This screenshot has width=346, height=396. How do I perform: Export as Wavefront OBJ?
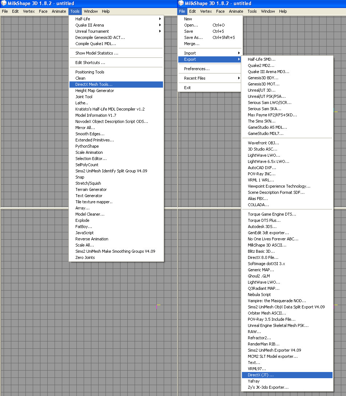click(x=287, y=143)
